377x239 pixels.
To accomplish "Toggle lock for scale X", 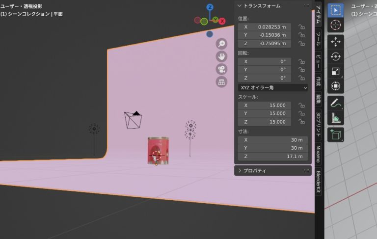I will tap(301, 106).
